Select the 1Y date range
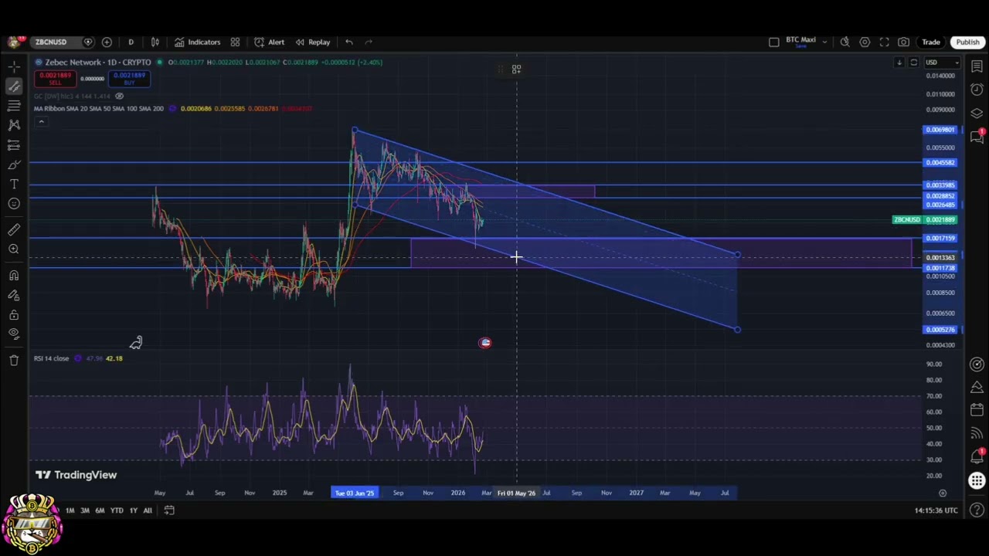The image size is (989, 556). coord(133,510)
